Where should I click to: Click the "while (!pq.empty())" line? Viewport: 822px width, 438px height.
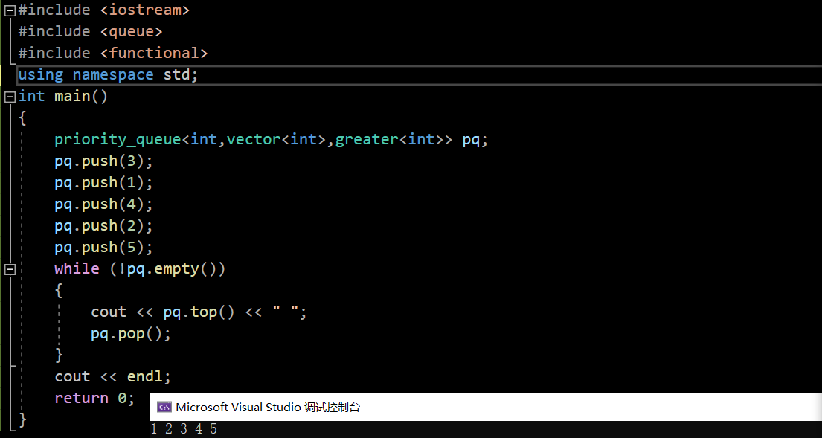140,268
